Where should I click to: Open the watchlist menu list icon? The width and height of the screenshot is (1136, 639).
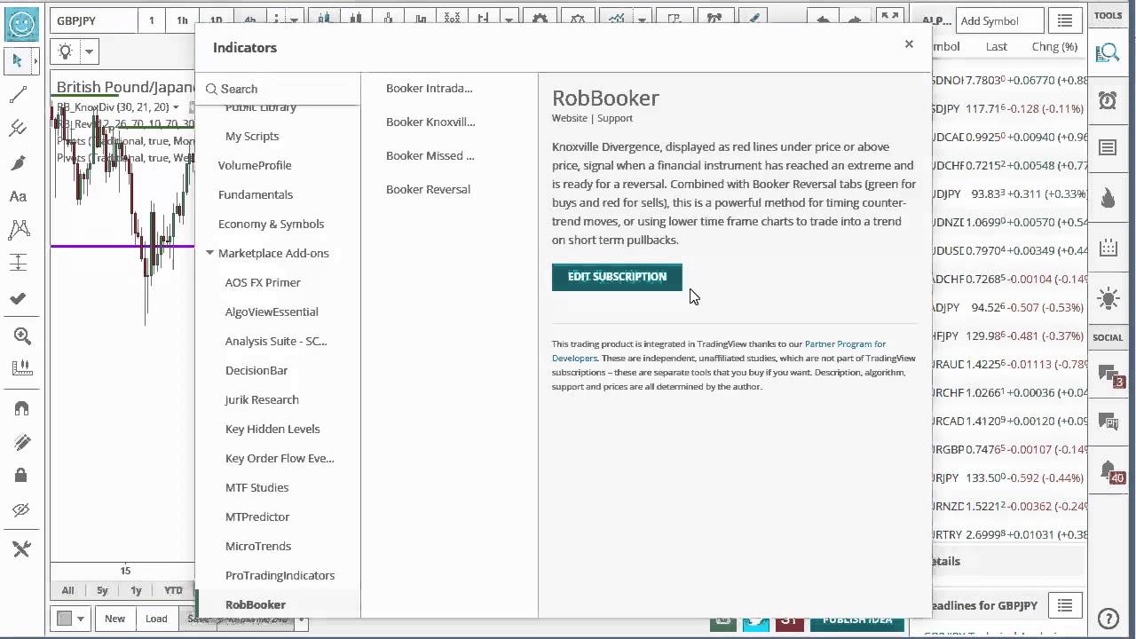point(1065,20)
